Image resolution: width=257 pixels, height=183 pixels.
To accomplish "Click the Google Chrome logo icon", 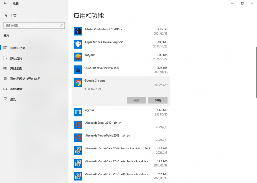I will (x=78, y=83).
